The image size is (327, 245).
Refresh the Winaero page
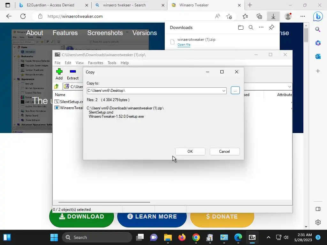[x=23, y=16]
